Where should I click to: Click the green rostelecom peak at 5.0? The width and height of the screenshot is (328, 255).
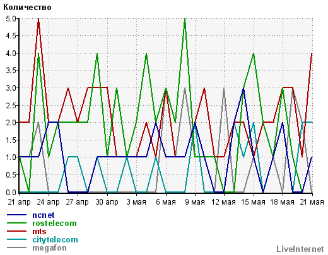(185, 20)
